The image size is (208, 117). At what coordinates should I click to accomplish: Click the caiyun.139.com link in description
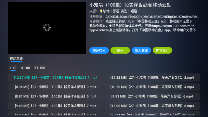[x=173, y=26]
